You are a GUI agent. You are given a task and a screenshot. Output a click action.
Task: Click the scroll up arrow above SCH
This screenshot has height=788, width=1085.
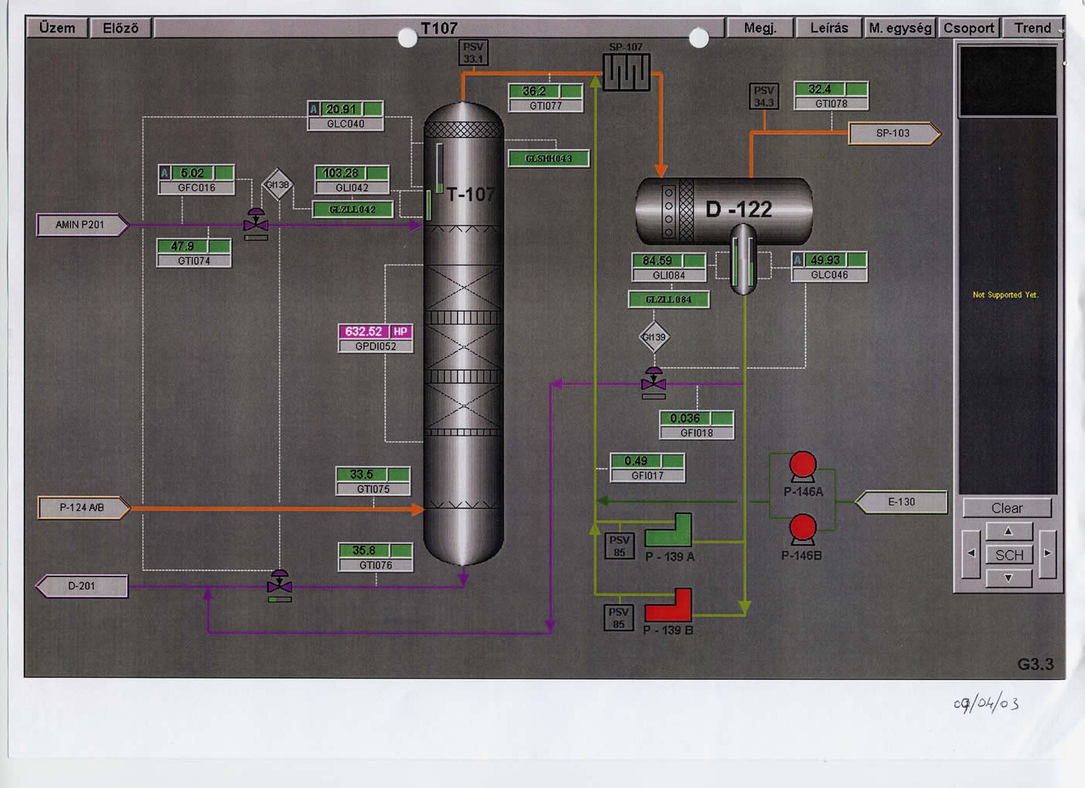click(x=1008, y=531)
